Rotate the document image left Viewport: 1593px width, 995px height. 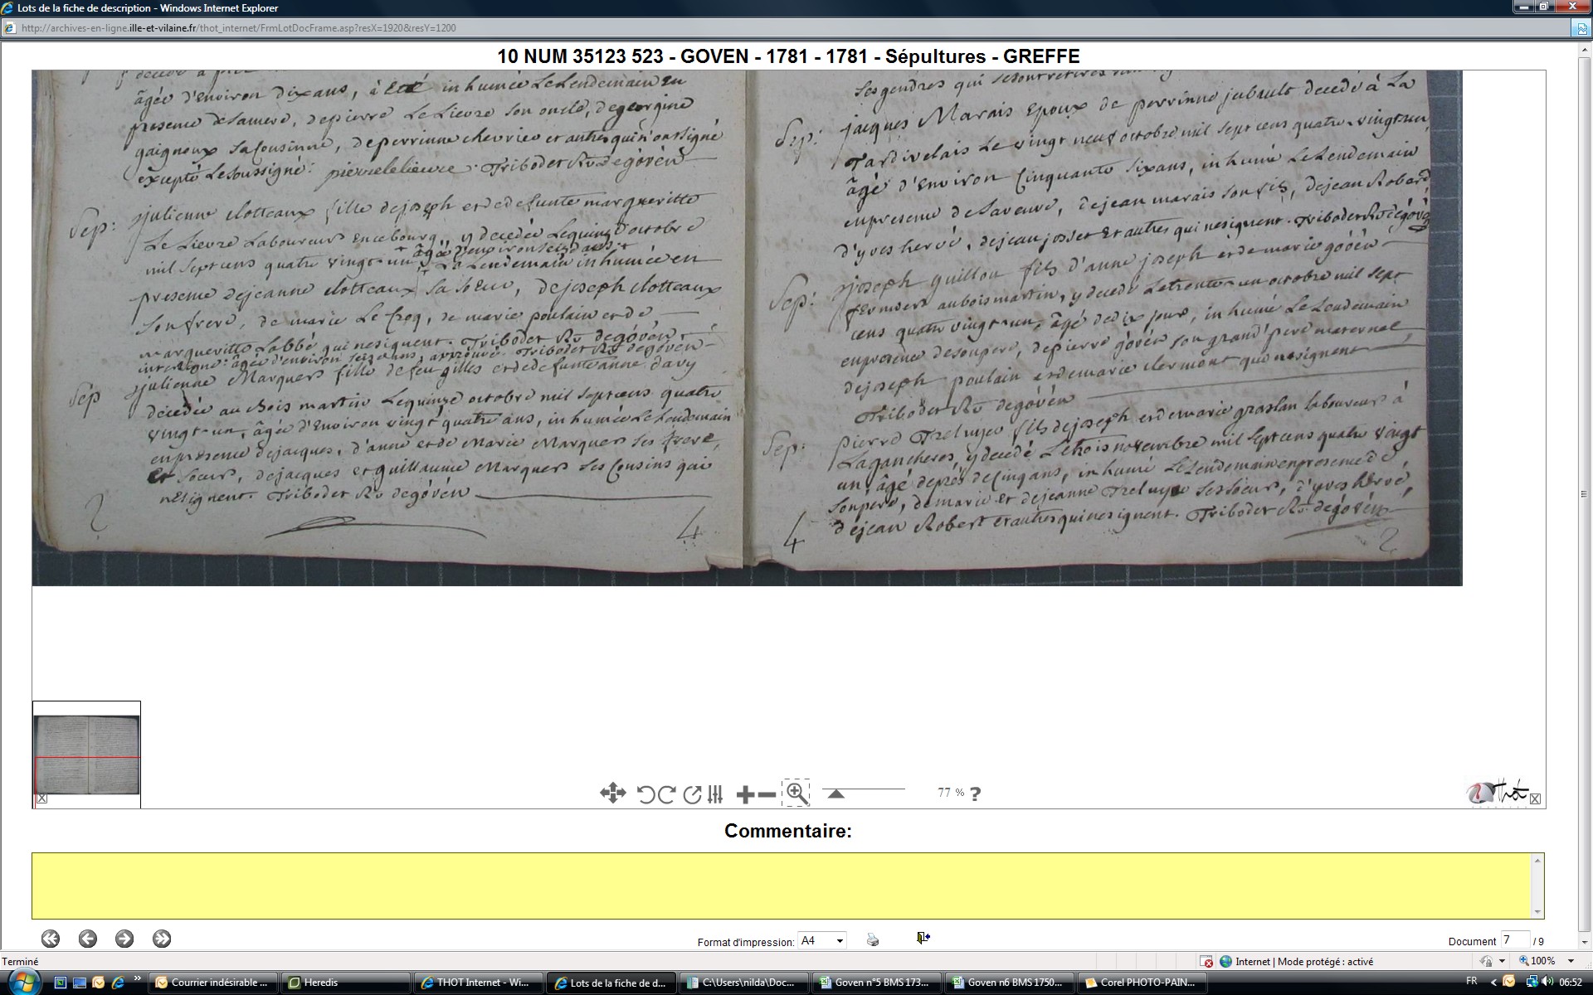[645, 794]
